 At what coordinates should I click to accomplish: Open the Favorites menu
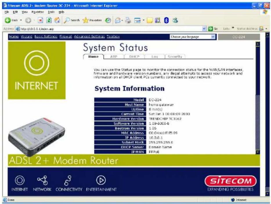point(38,12)
